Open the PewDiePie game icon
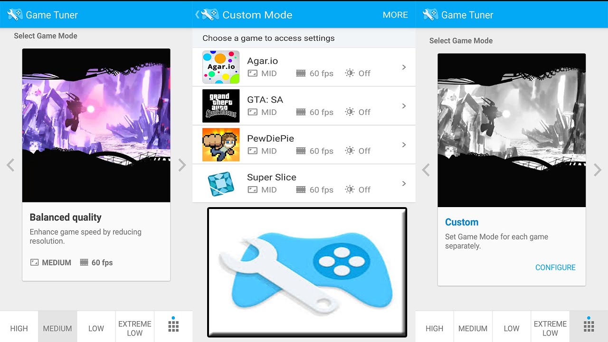This screenshot has width=608, height=342. 221,145
